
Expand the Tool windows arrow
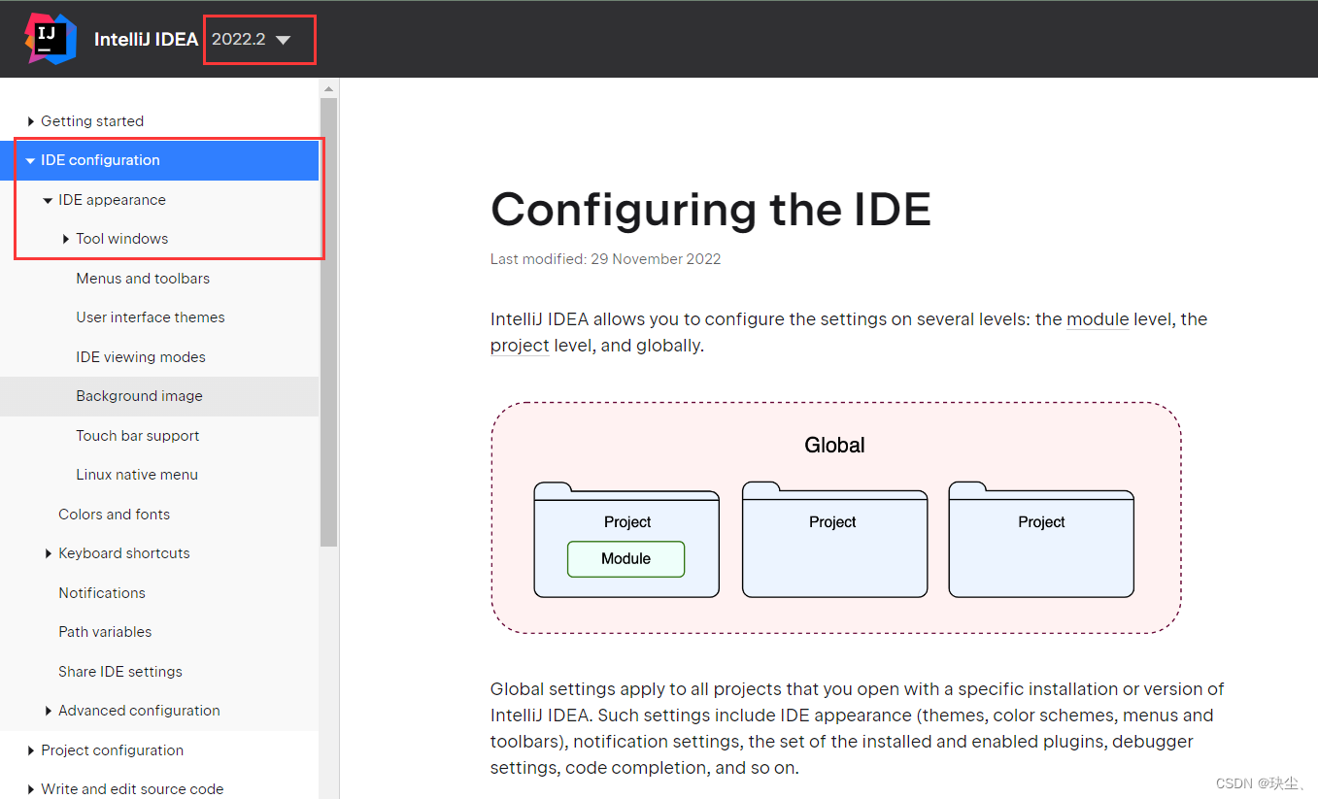(66, 239)
